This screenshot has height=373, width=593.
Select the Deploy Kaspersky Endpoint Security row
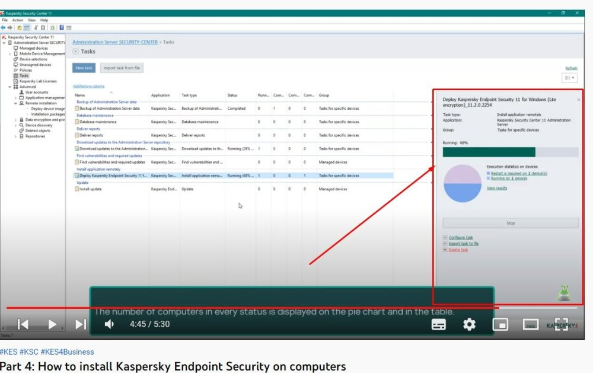coord(233,176)
